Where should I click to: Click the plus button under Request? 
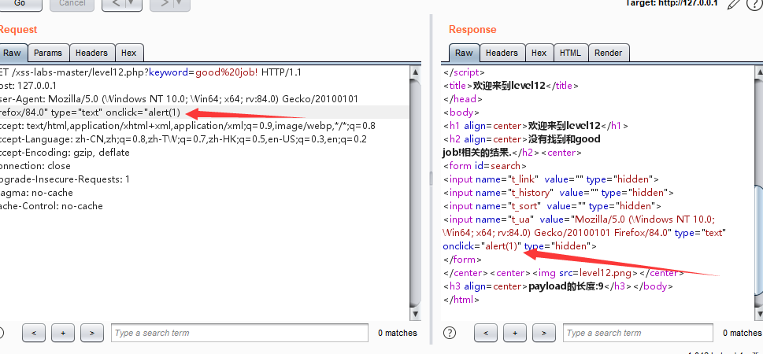coord(63,333)
